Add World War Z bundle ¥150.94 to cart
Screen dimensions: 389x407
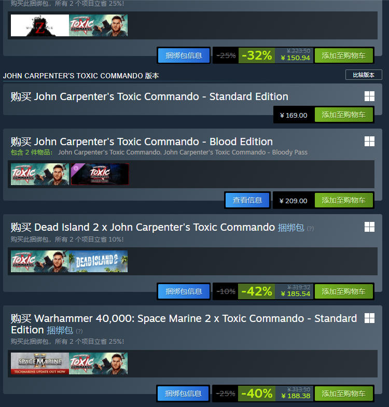click(344, 55)
